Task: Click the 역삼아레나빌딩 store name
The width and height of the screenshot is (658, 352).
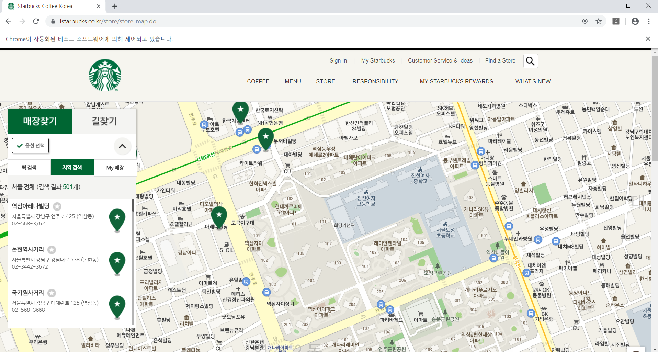Action: click(31, 206)
